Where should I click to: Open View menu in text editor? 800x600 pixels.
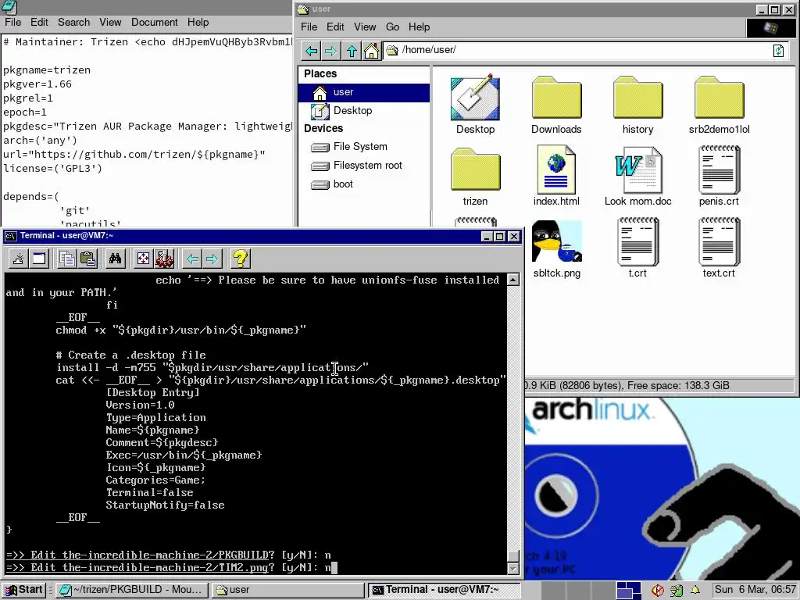point(110,23)
